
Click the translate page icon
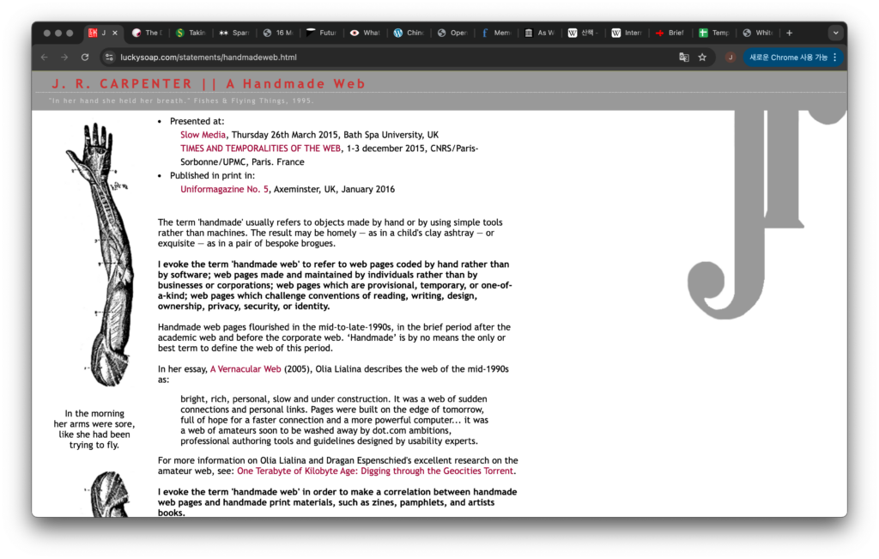[684, 58]
